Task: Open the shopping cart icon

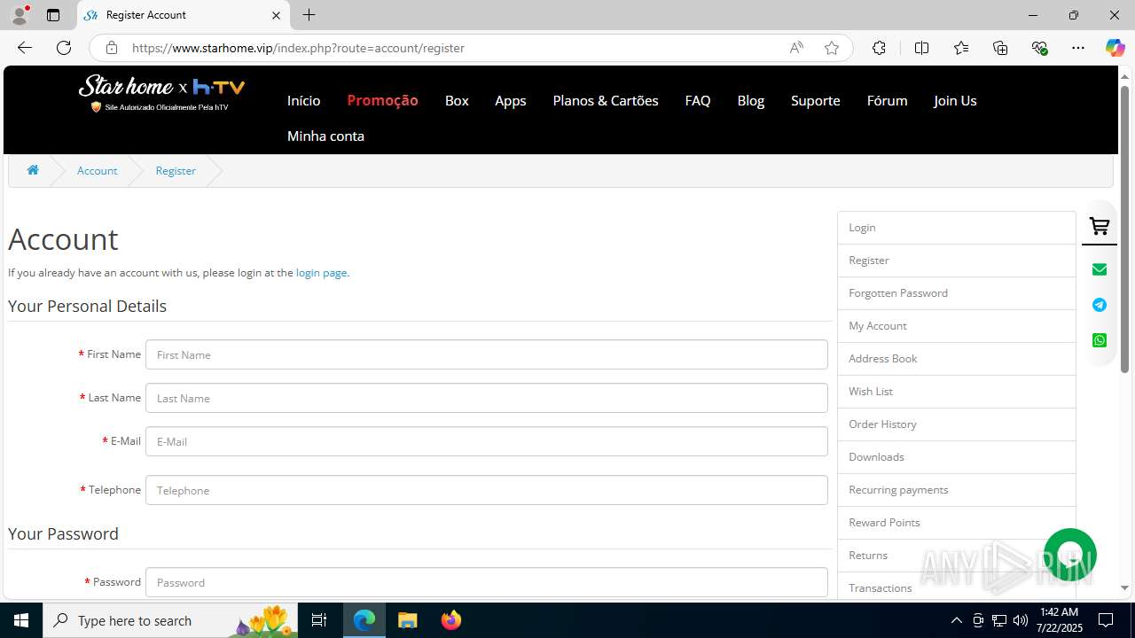Action: (1100, 227)
